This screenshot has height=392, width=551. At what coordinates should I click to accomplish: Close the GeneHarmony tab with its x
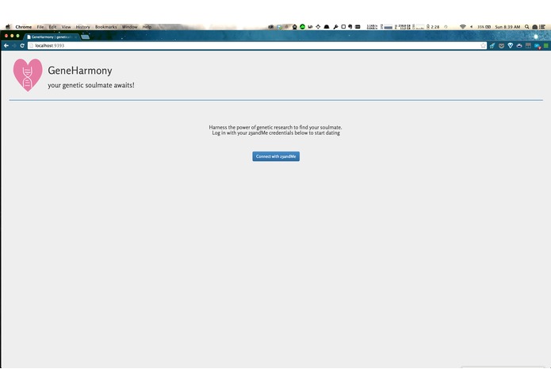click(x=75, y=37)
